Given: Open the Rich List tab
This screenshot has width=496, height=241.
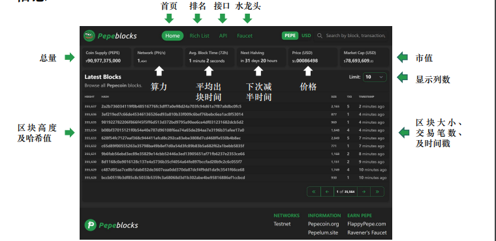Looking at the screenshot, I should pos(199,36).
